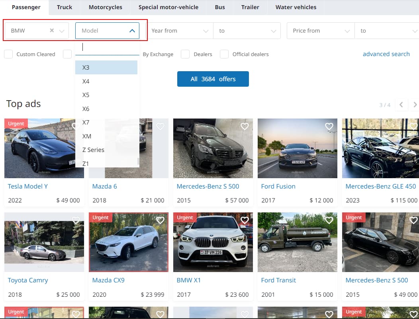Switch to the Special motor-vehicle tab

[x=168, y=7]
